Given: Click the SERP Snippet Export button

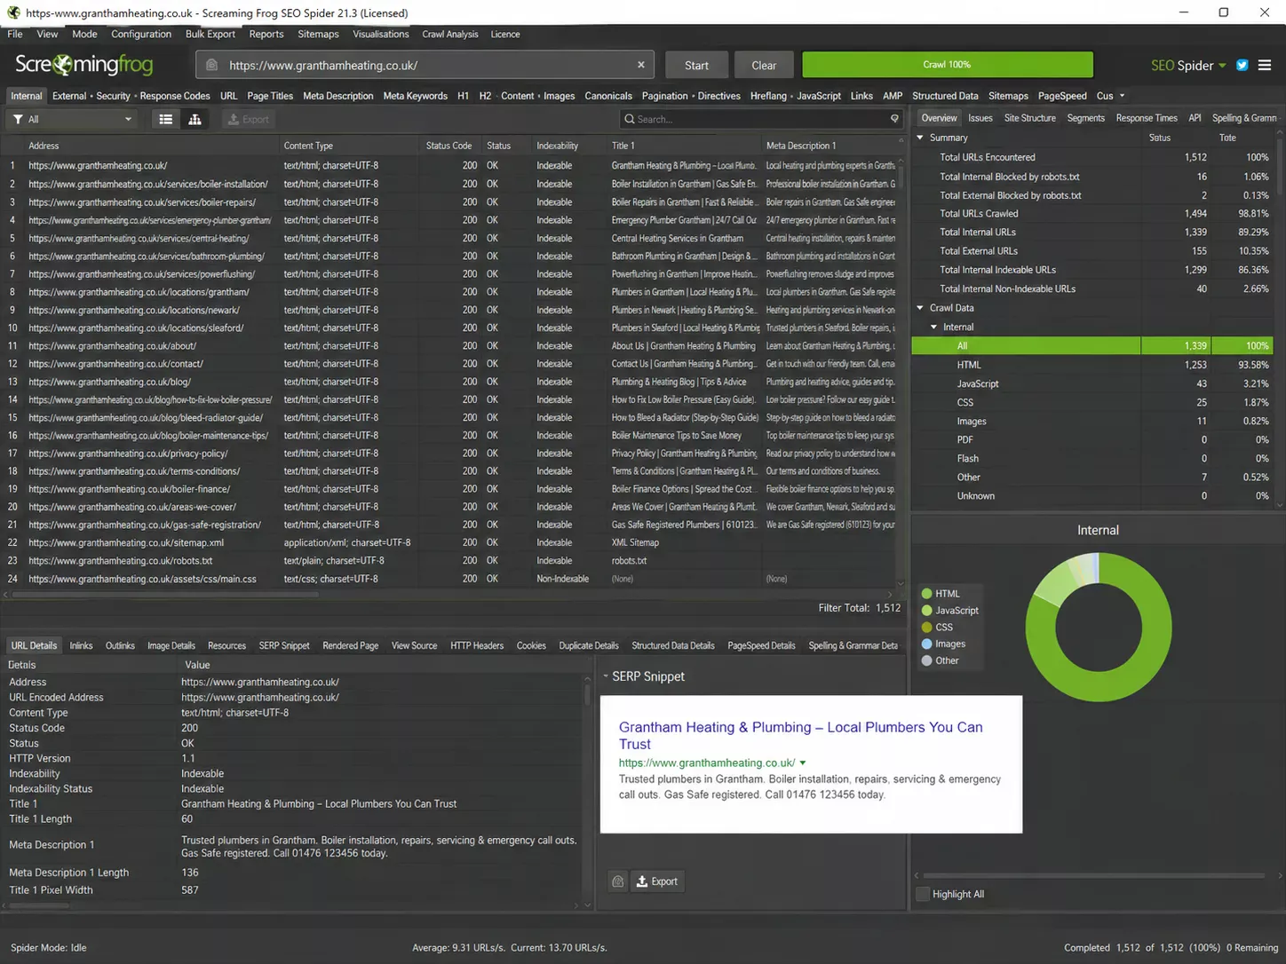Looking at the screenshot, I should (x=656, y=881).
